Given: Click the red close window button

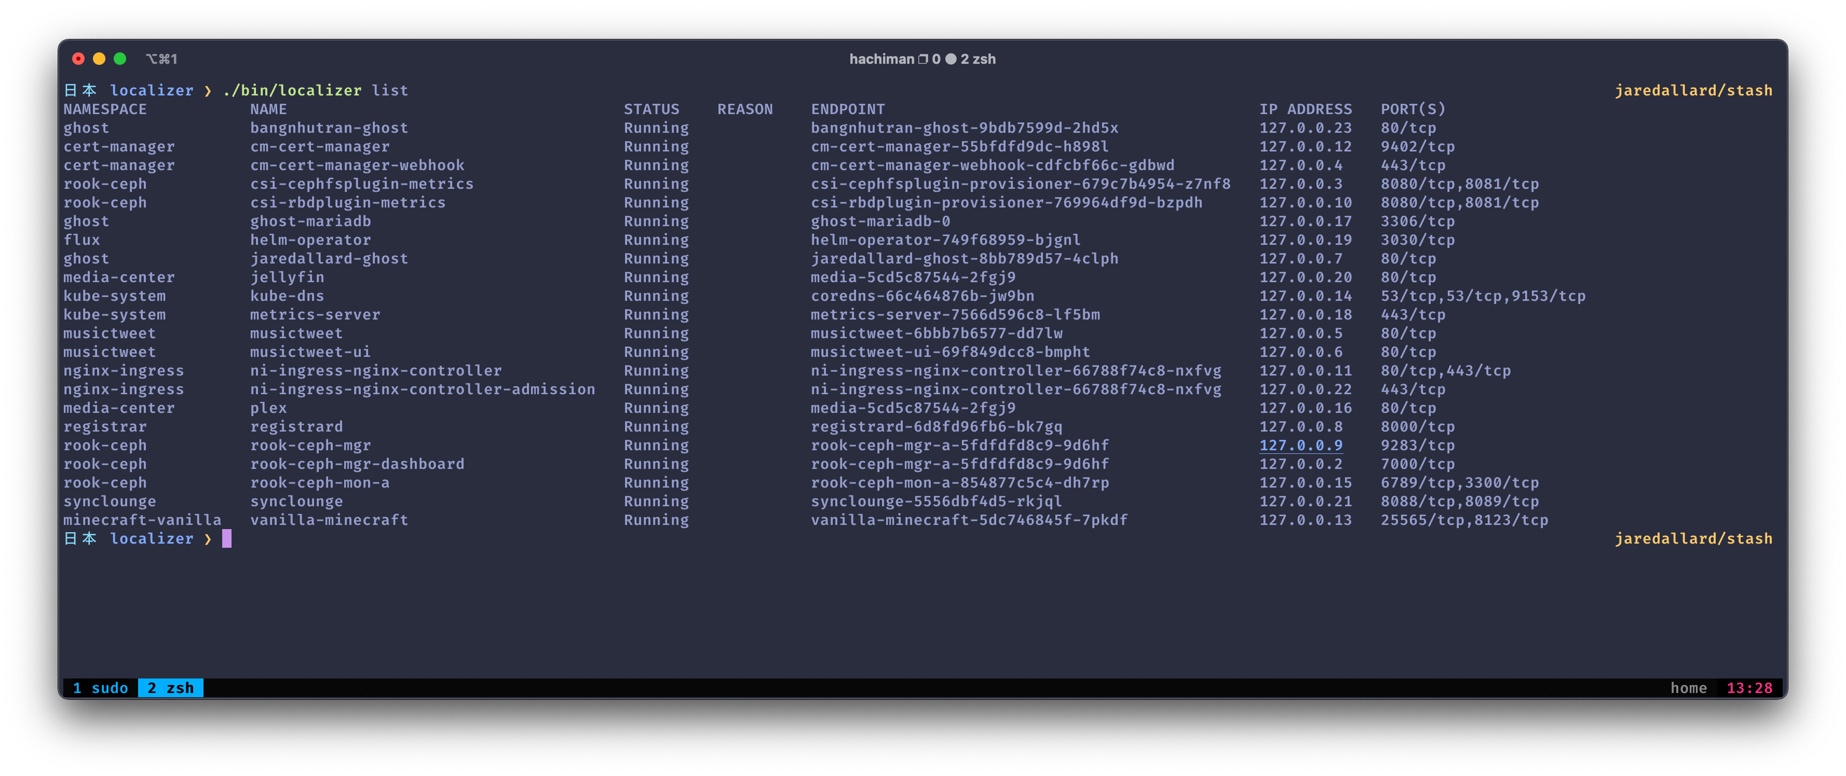Looking at the screenshot, I should click(x=79, y=59).
